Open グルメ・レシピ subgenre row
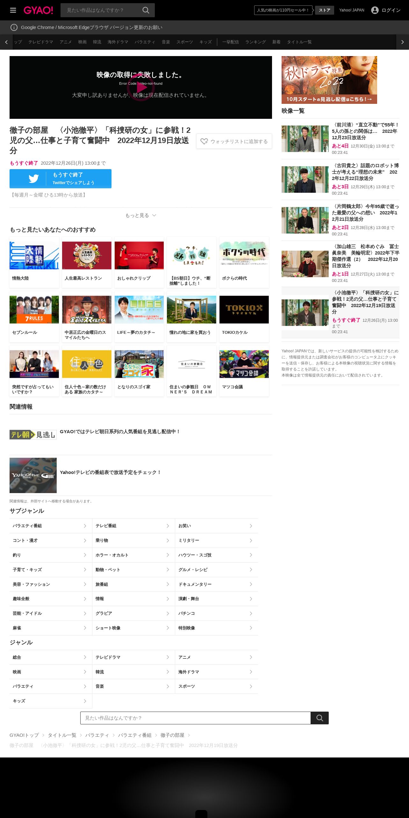The image size is (409, 818). [217, 570]
